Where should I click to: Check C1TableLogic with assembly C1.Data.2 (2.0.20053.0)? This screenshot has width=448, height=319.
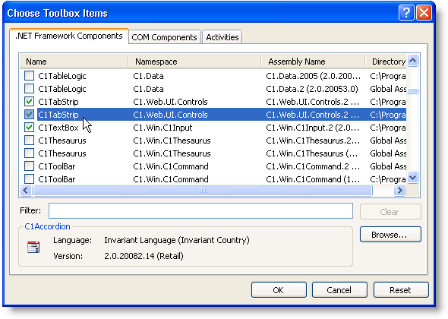tap(29, 89)
